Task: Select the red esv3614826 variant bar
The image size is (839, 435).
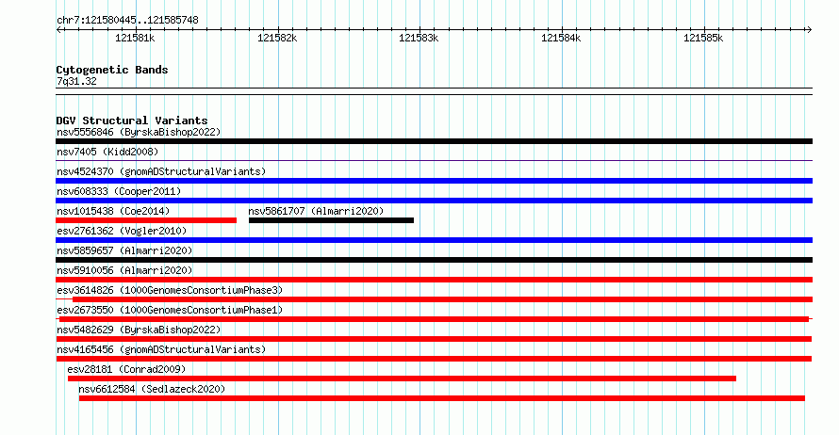Action: [x=434, y=299]
